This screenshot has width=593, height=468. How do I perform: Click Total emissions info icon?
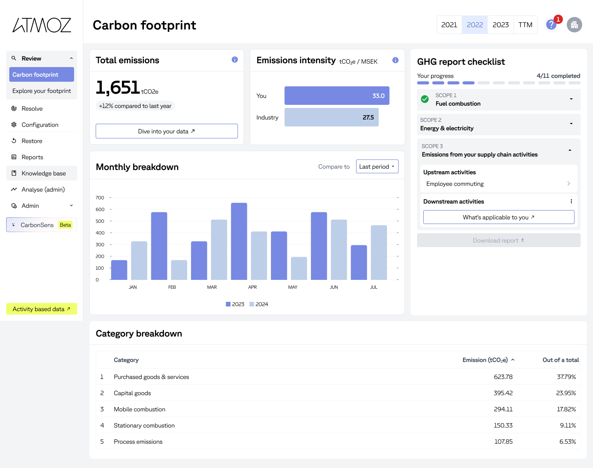coord(235,60)
